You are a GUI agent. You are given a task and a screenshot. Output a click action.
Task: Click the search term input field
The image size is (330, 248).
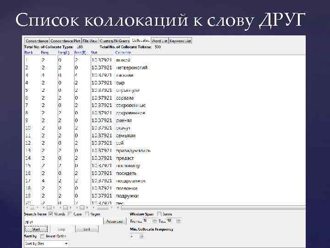(63, 222)
